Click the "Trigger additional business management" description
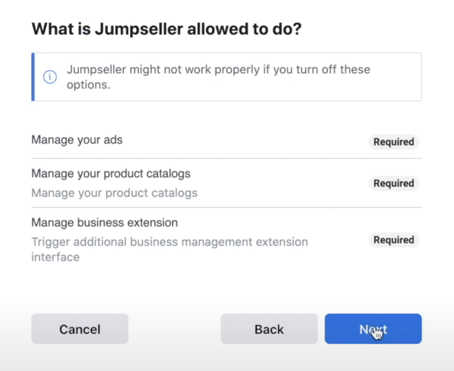This screenshot has width=454, height=371. pyautogui.click(x=169, y=242)
